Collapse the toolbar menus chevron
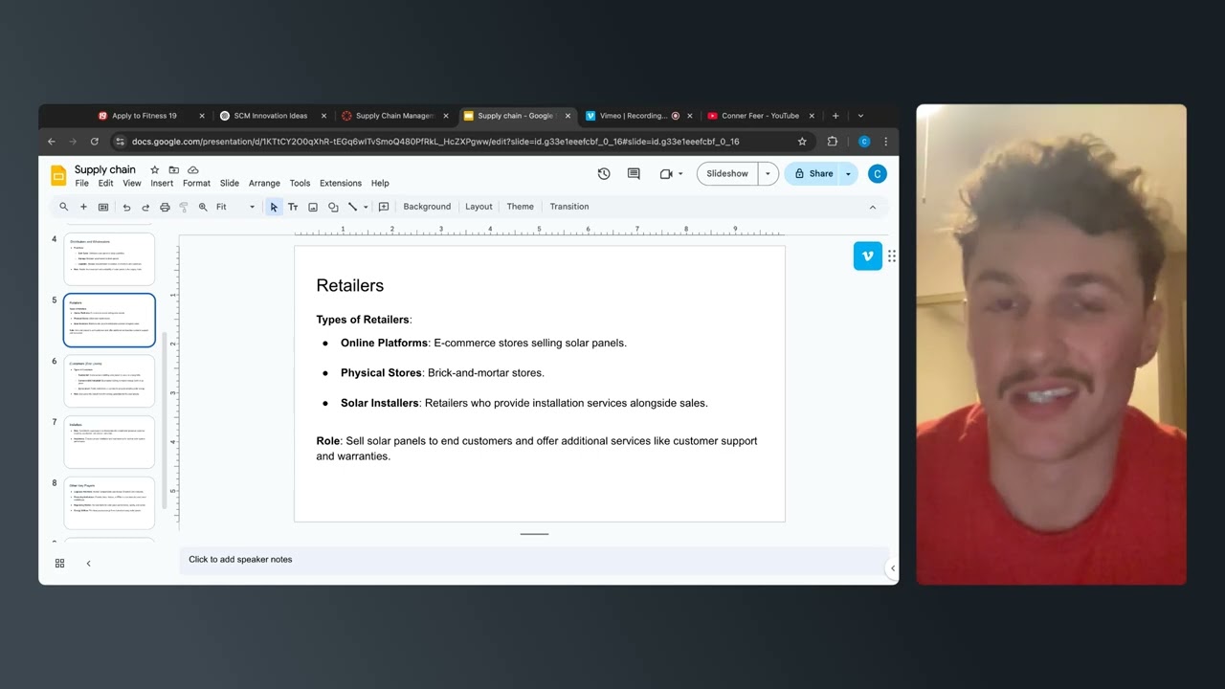Viewport: 1225px width, 689px height. pyautogui.click(x=872, y=207)
